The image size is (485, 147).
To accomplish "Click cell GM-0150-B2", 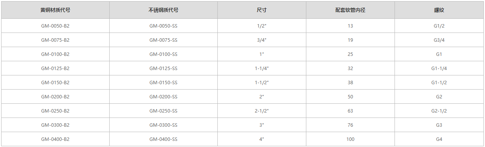I will pos(55,83).
